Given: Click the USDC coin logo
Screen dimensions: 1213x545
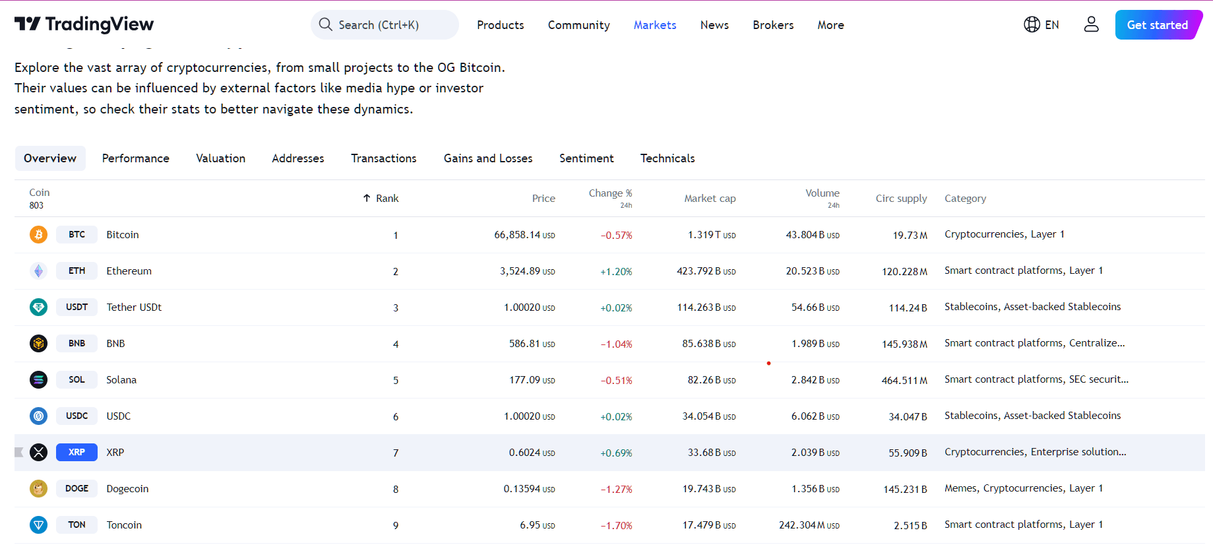Looking at the screenshot, I should click(39, 416).
